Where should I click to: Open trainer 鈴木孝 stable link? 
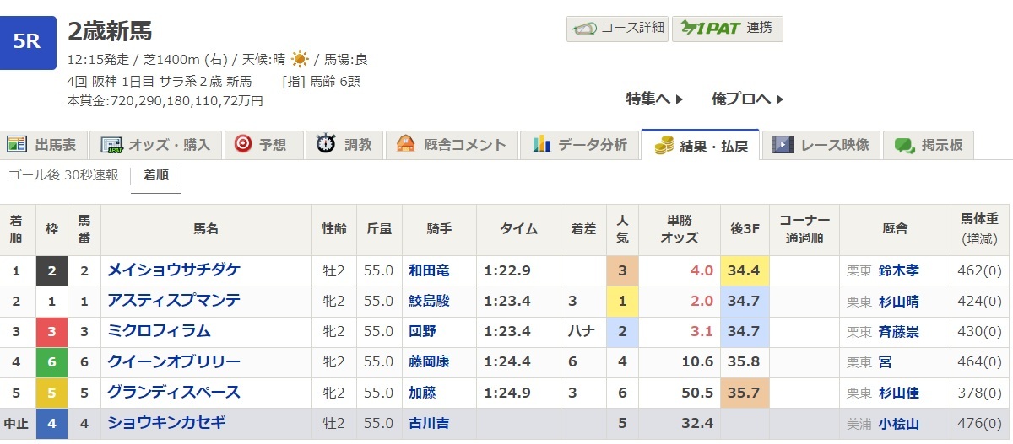(x=897, y=271)
